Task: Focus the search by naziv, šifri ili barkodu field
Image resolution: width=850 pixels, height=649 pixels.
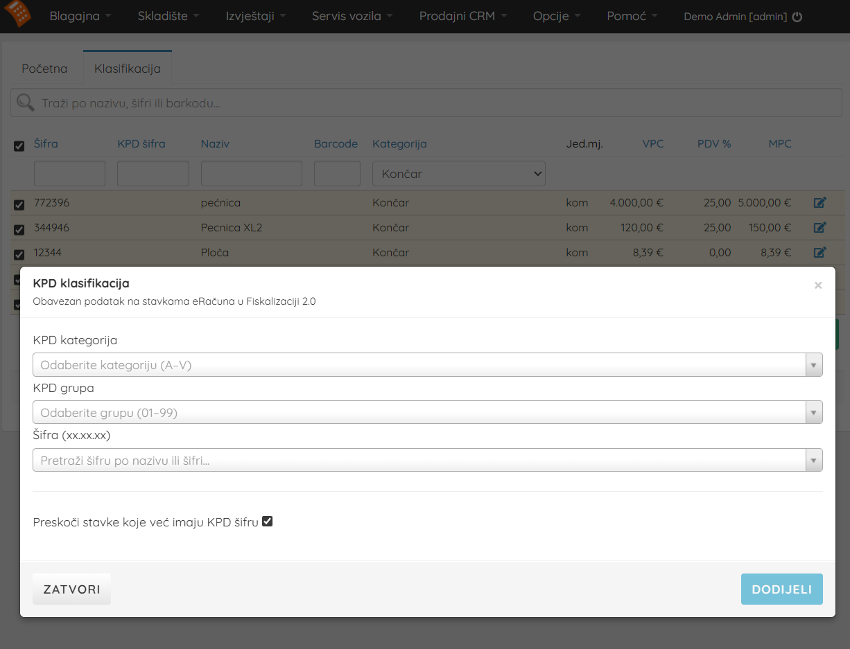Action: tap(426, 103)
